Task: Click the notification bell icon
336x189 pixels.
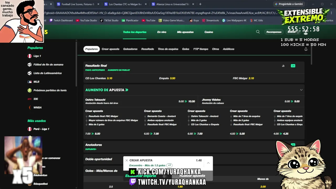Action: (x=306, y=49)
